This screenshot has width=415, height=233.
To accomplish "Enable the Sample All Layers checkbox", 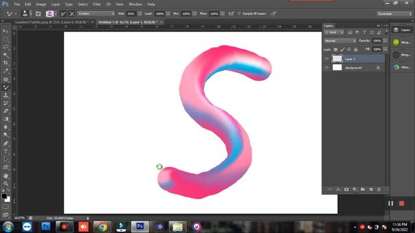I will (239, 14).
